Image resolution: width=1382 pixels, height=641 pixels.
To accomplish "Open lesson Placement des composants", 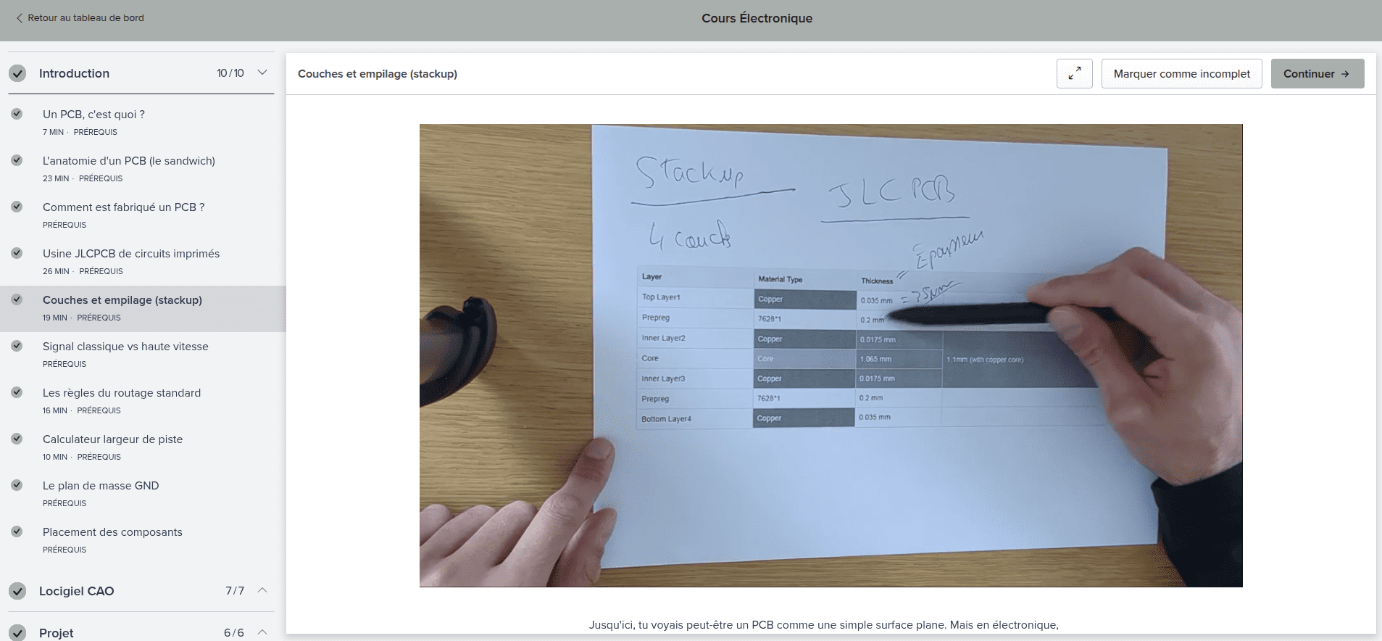I will pyautogui.click(x=112, y=532).
